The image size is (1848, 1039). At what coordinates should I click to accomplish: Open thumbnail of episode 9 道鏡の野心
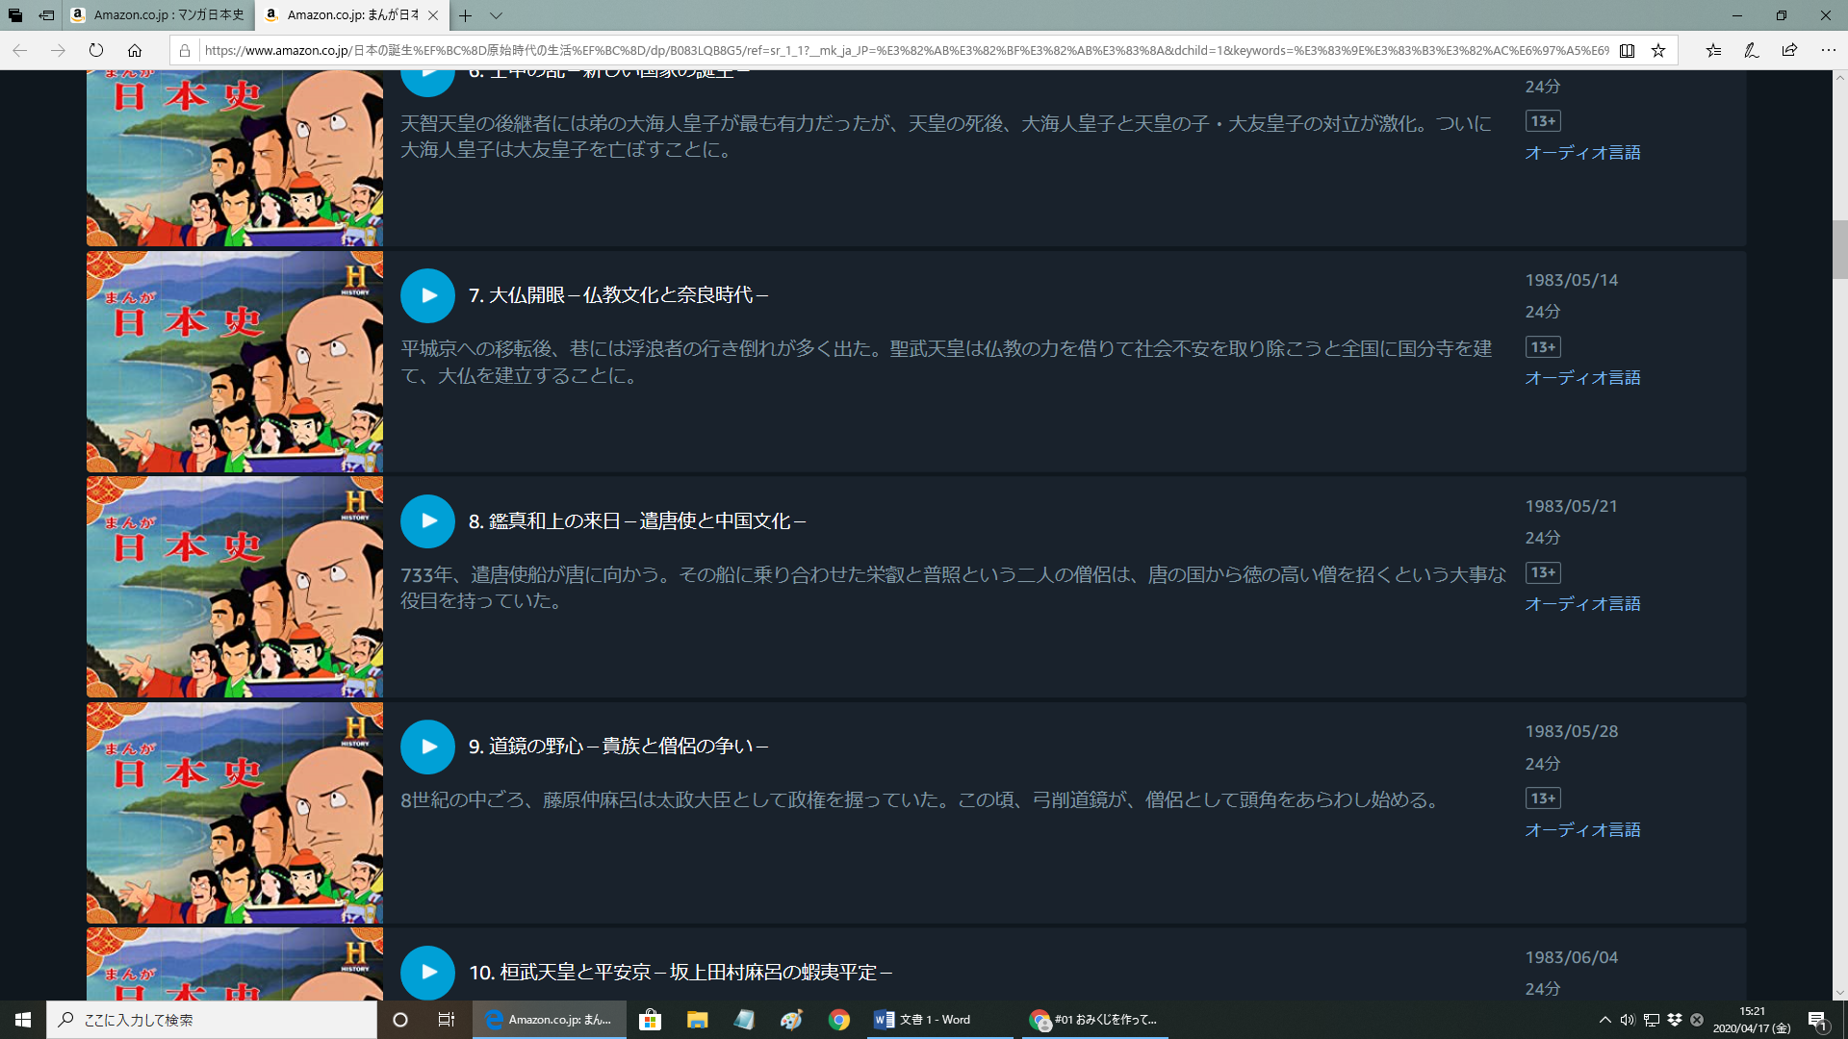tap(235, 813)
